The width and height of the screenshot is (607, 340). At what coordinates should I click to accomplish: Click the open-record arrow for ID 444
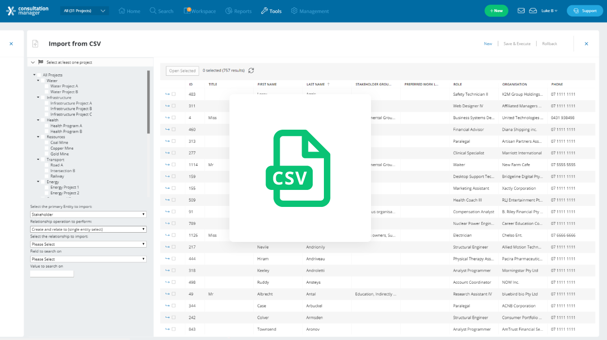[168, 259]
